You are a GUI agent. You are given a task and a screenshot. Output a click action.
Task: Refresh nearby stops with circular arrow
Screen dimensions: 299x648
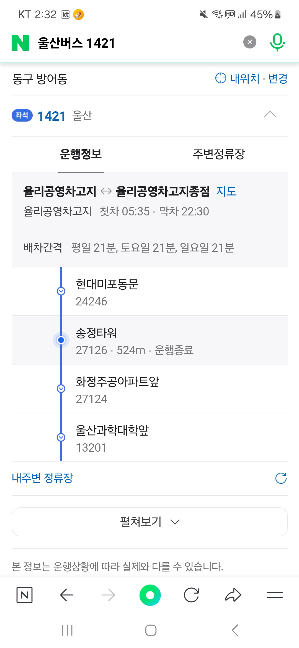281,478
